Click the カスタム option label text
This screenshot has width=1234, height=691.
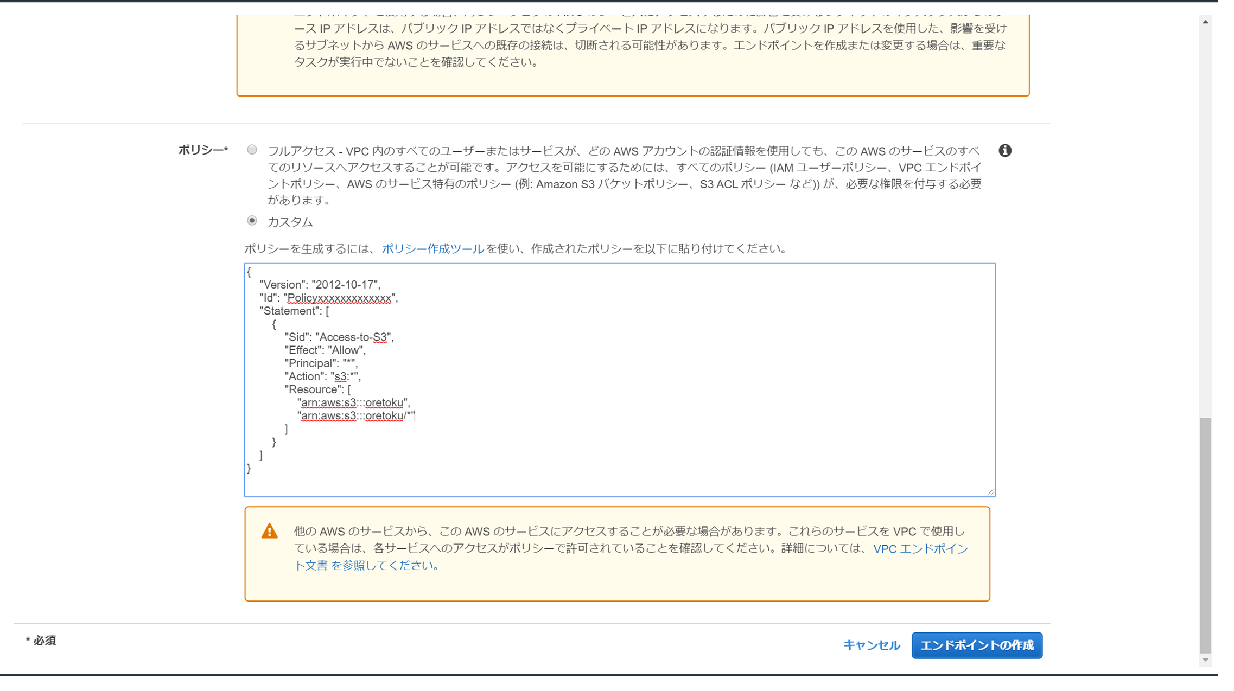(x=290, y=222)
